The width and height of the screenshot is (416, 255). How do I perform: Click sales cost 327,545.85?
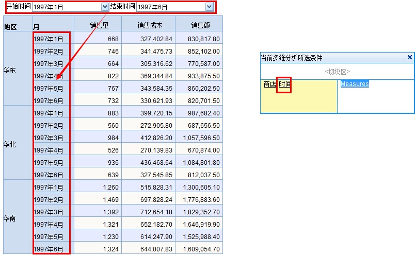click(x=156, y=175)
